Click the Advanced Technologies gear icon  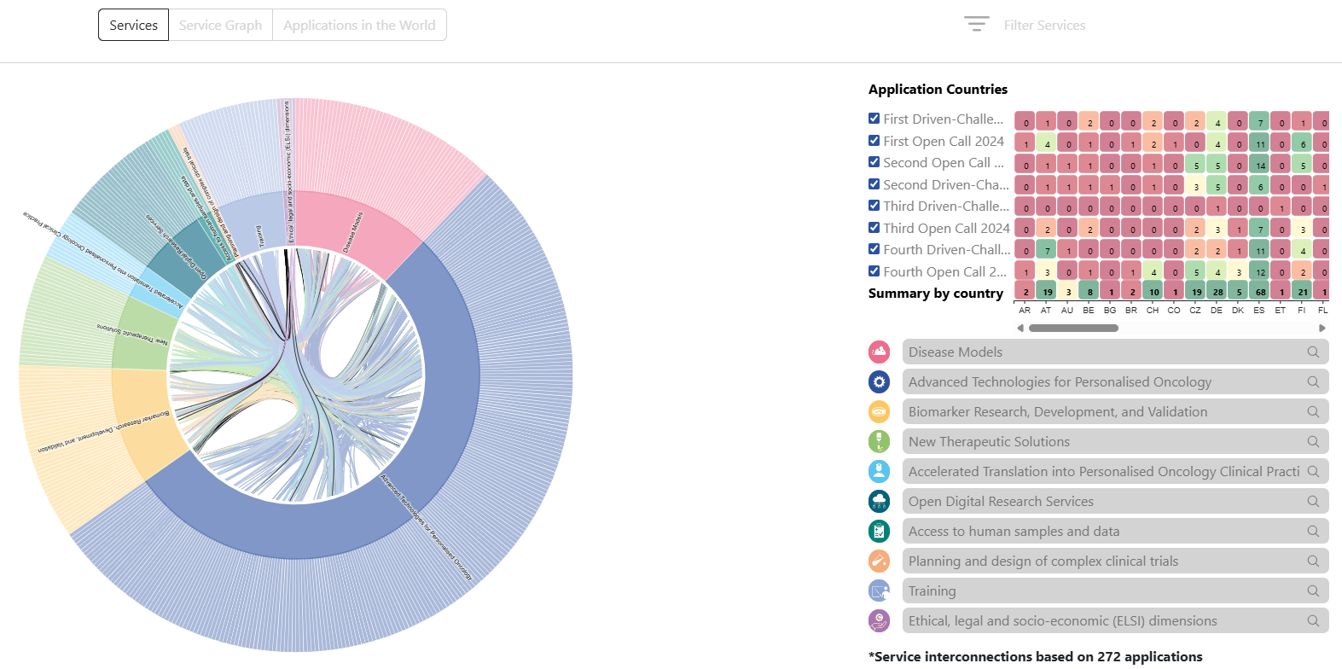(879, 381)
